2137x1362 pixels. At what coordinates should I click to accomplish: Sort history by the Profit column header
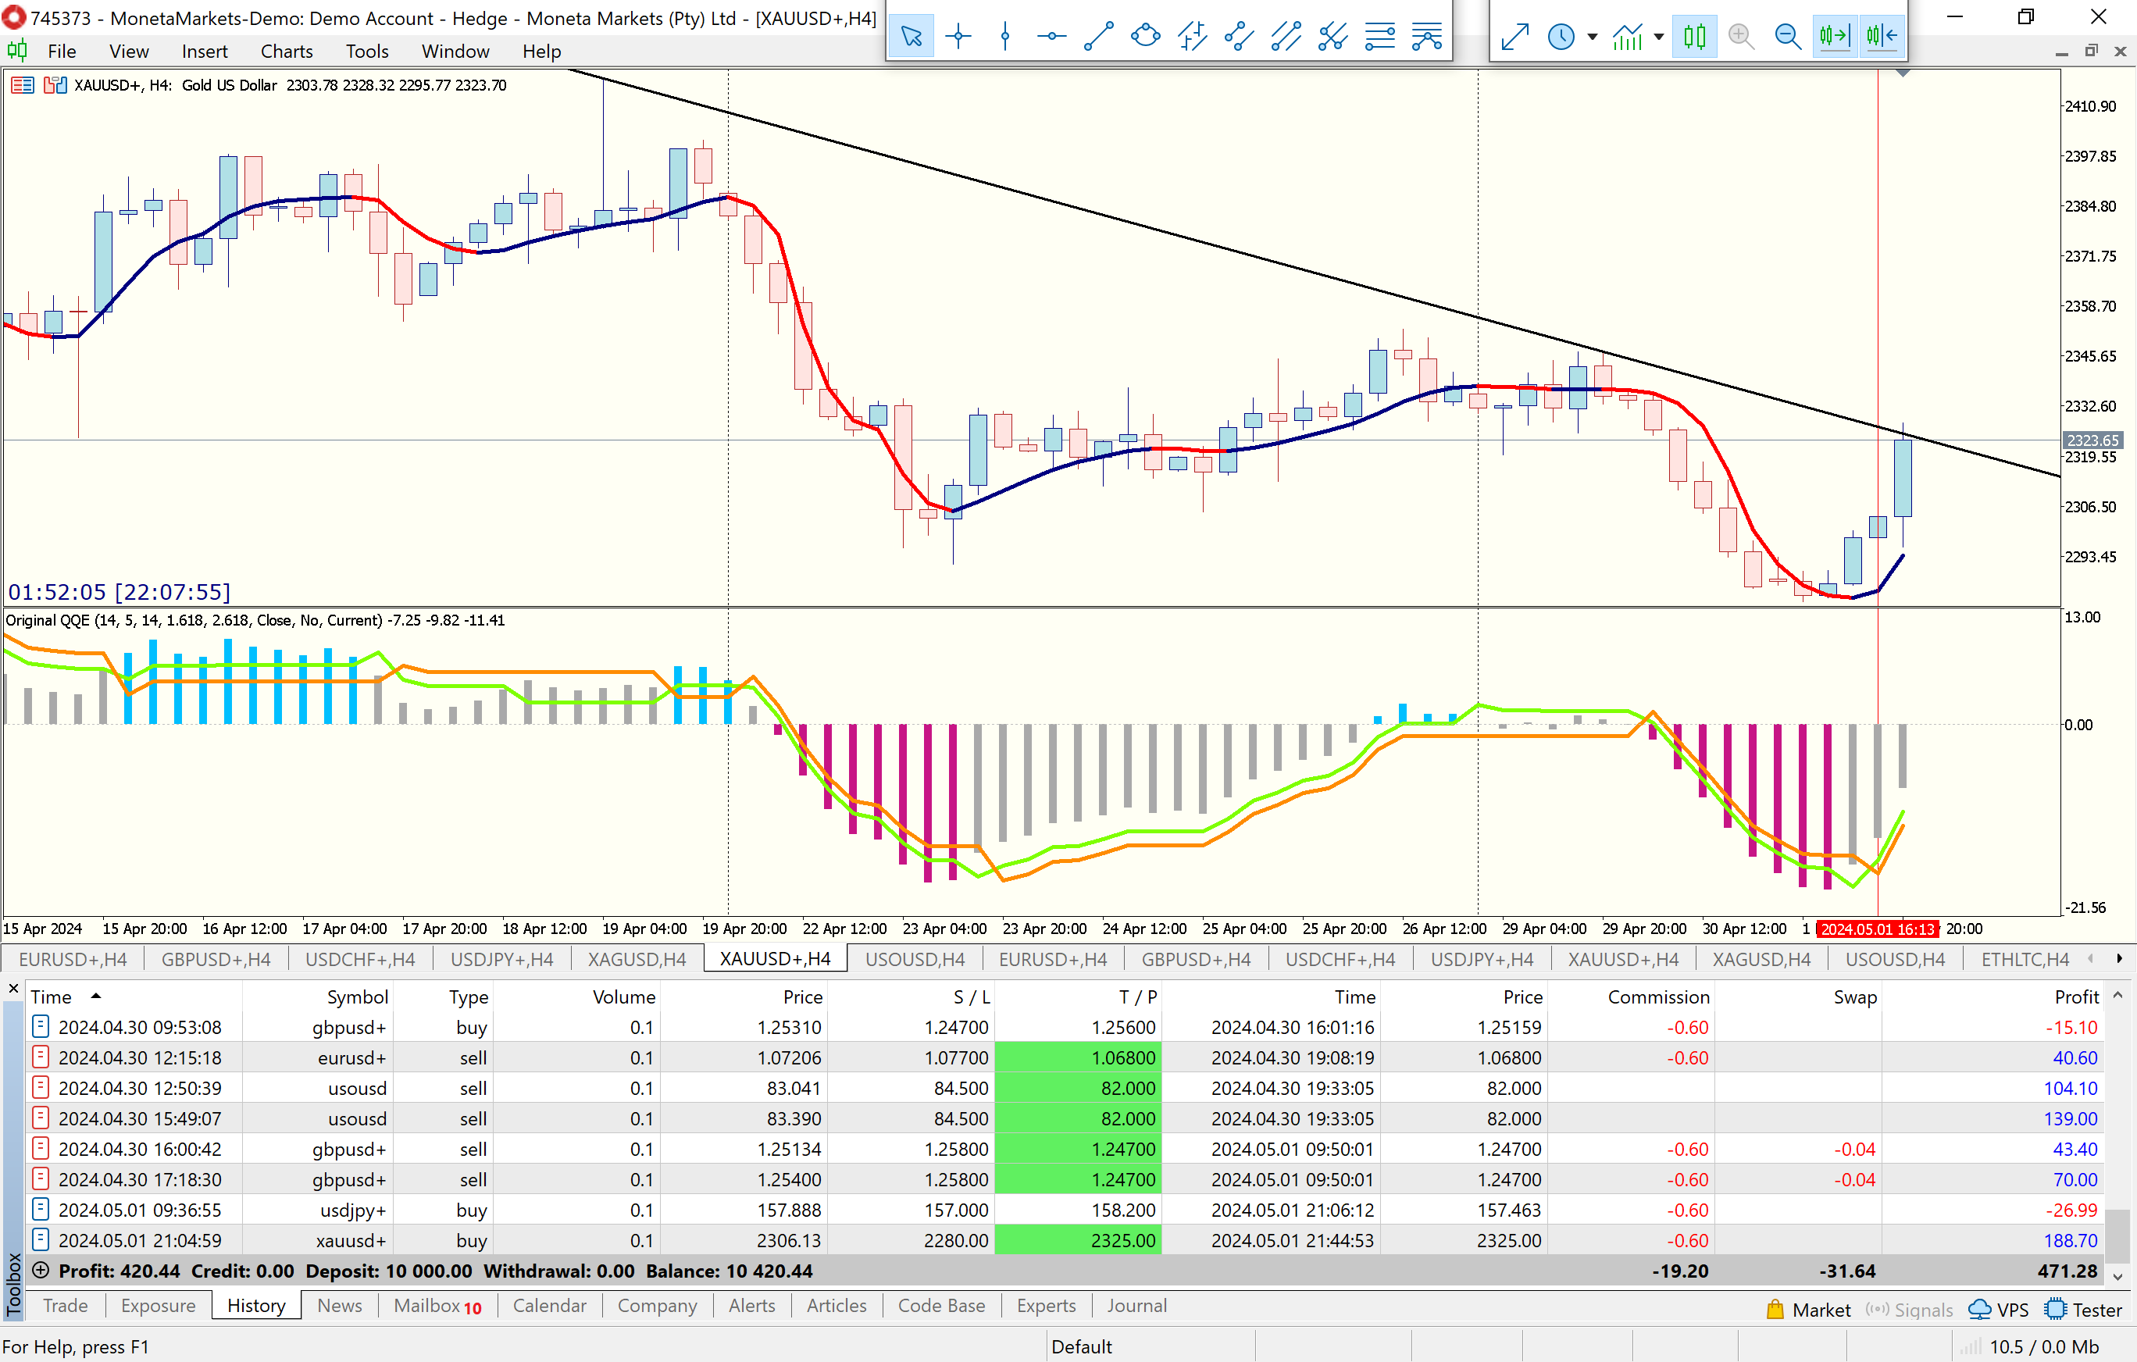pyautogui.click(x=2076, y=997)
